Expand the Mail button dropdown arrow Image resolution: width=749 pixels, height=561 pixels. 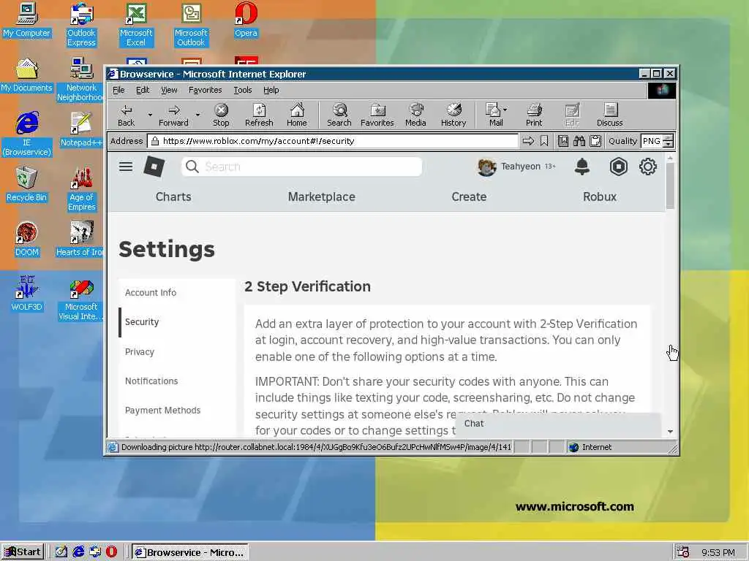505,110
